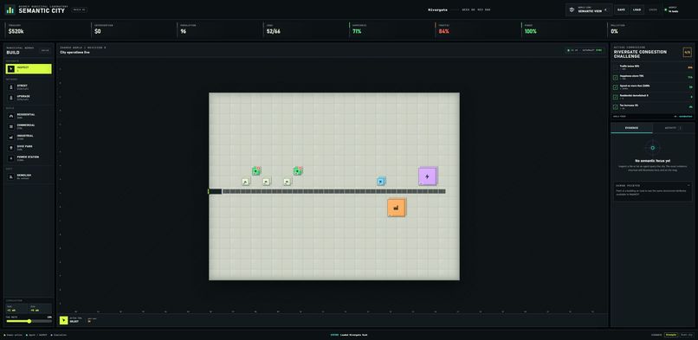Viewport: 698px width, 340px height.
Task: Click the Save button
Action: pyautogui.click(x=621, y=10)
